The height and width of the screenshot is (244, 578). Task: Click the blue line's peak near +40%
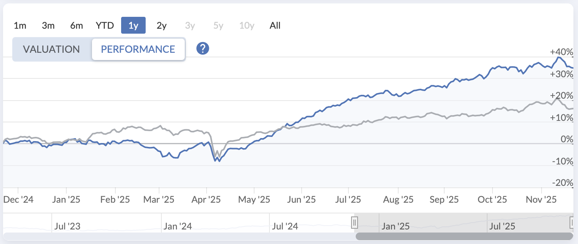tap(559, 57)
